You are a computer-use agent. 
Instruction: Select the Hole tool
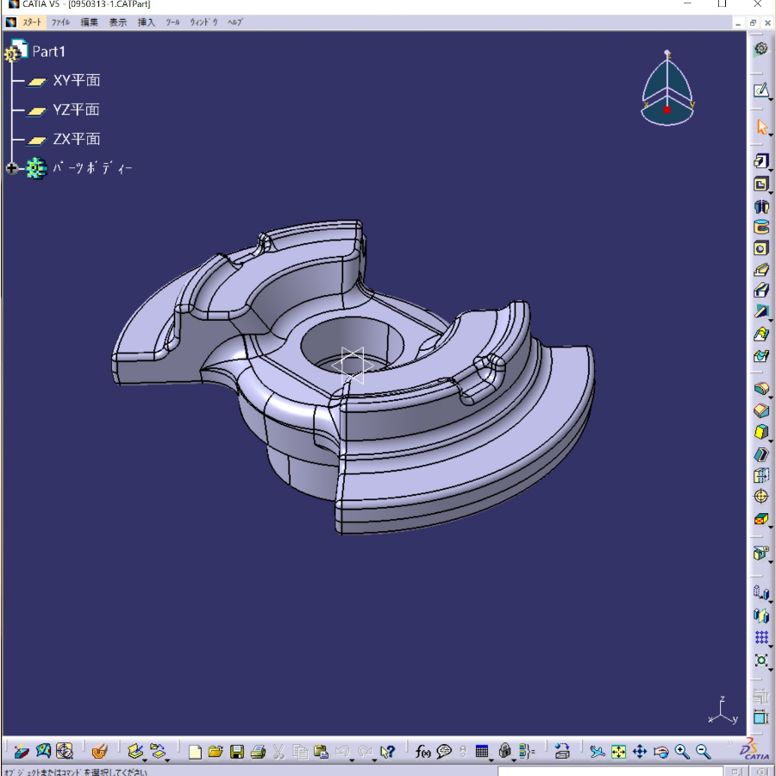click(x=761, y=248)
